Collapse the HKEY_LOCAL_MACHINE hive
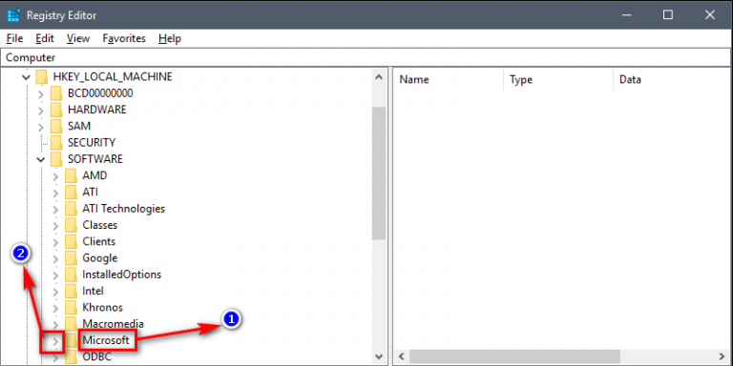Viewport: 733px width, 366px height. point(26,77)
